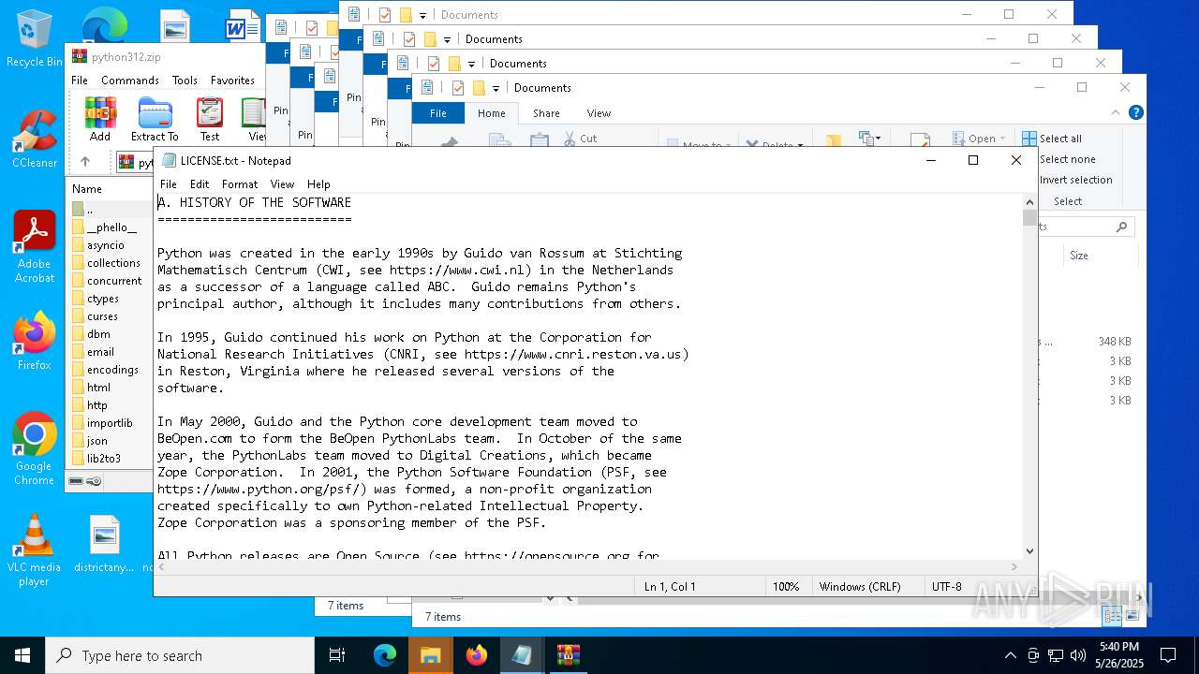
Task: Click the taskbar search box
Action: click(180, 655)
